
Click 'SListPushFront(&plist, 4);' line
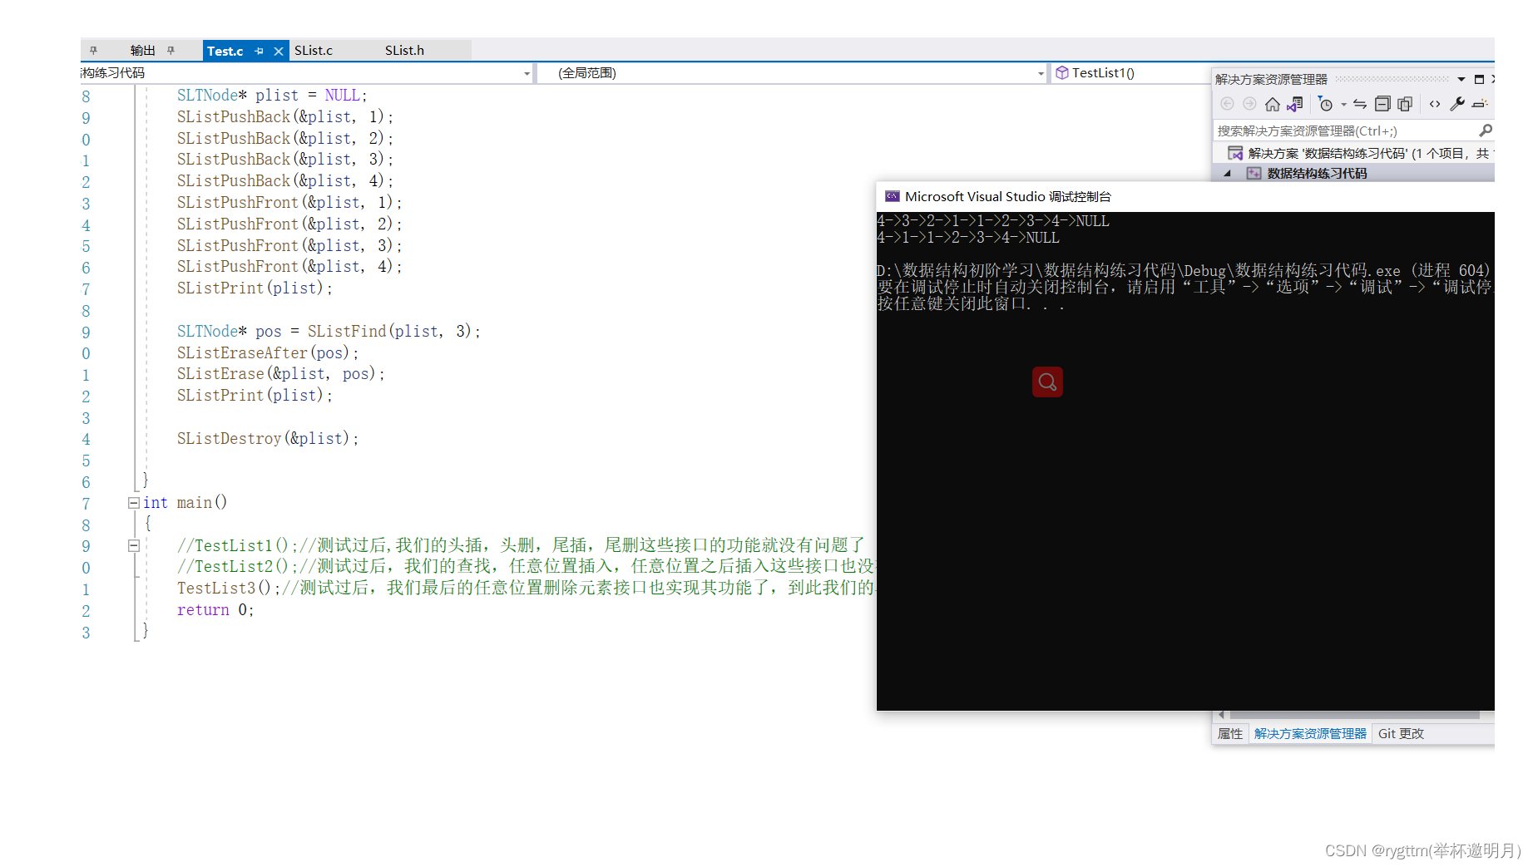(289, 267)
